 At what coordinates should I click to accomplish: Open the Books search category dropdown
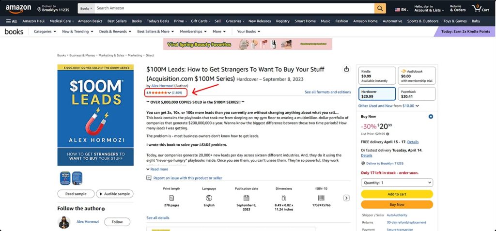click(86, 8)
